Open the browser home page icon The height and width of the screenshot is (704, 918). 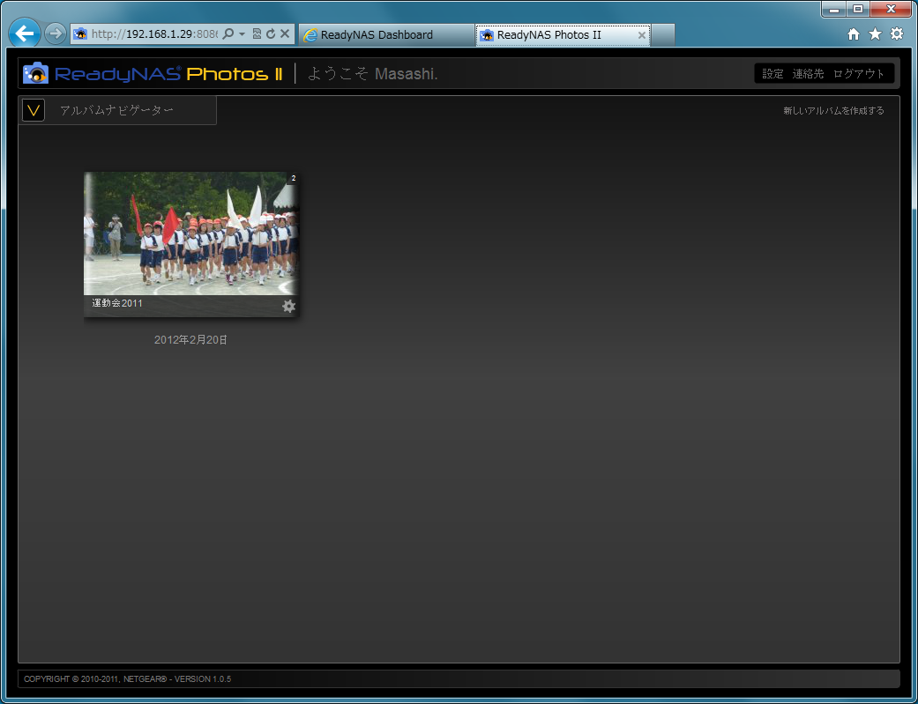(853, 33)
